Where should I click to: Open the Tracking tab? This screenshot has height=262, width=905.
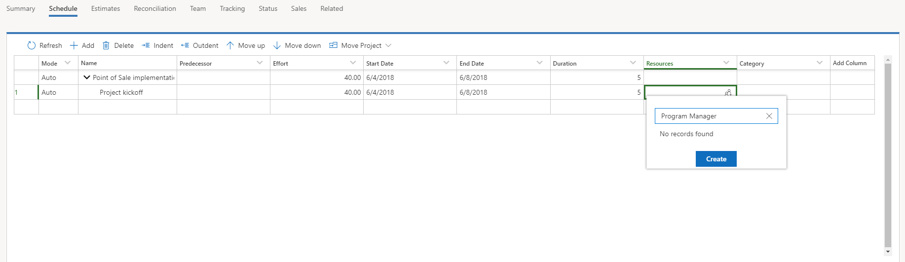pos(232,8)
